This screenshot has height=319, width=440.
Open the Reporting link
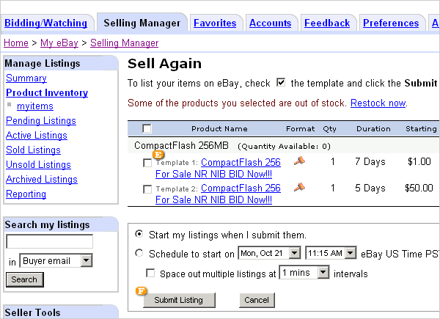click(x=26, y=194)
